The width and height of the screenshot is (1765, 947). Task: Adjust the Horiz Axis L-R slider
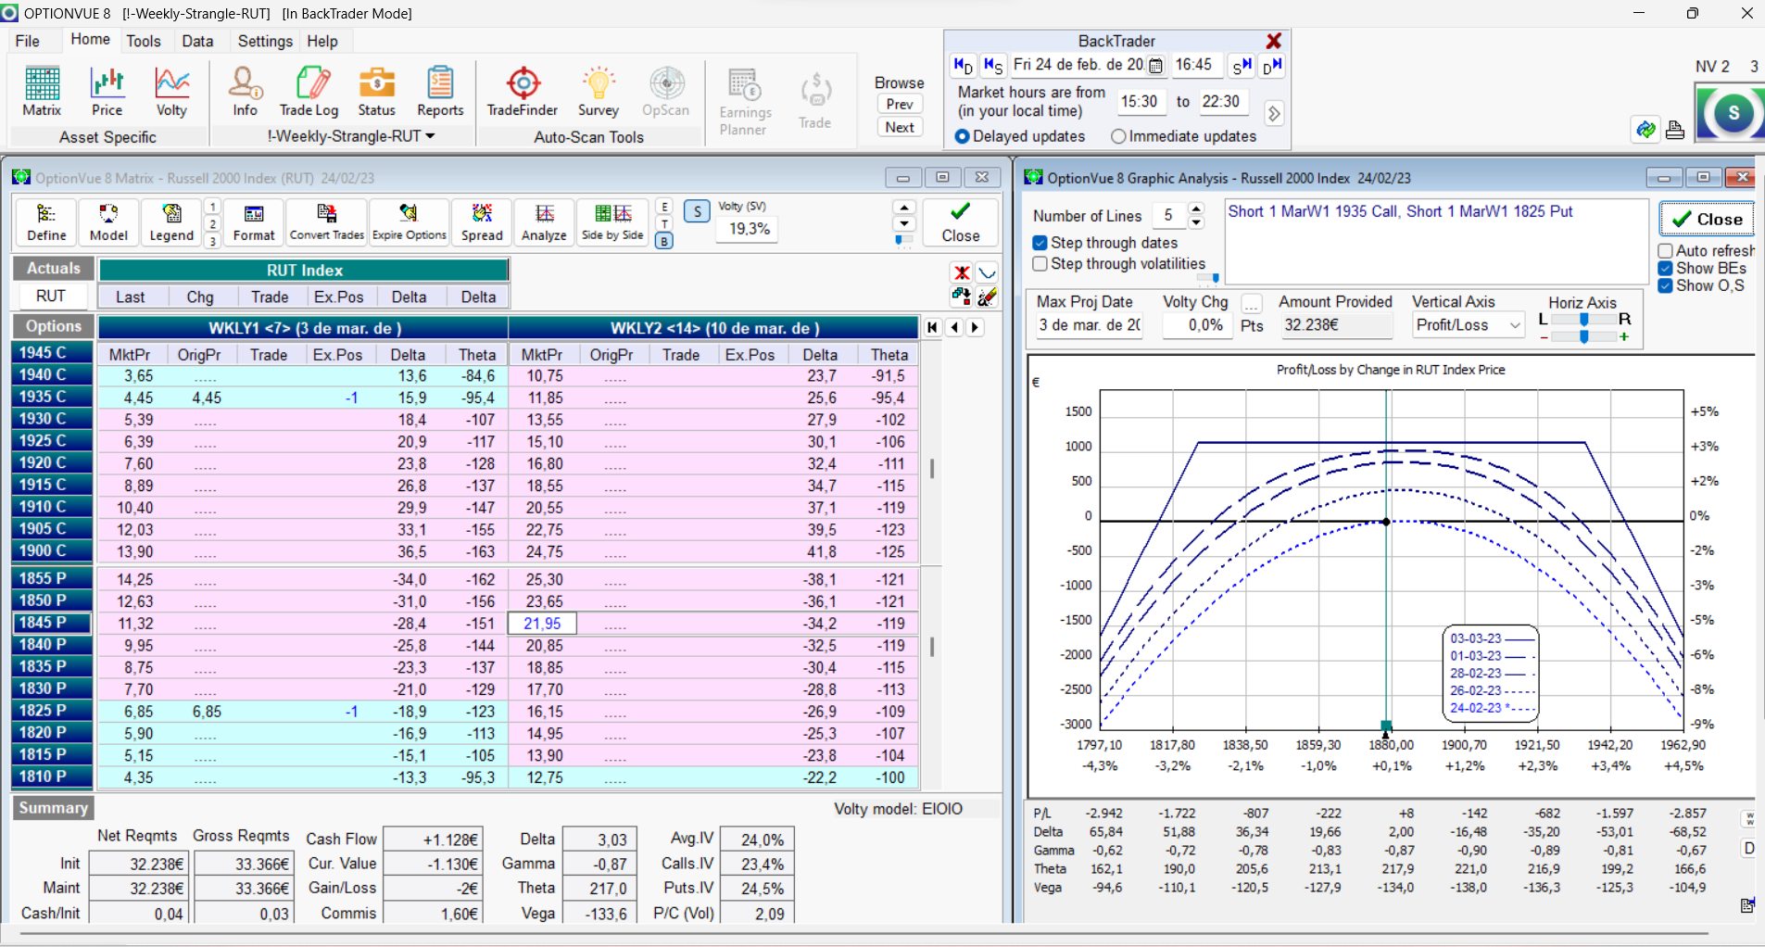1584,319
